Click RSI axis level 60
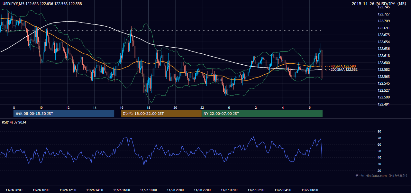 [x=379, y=144]
